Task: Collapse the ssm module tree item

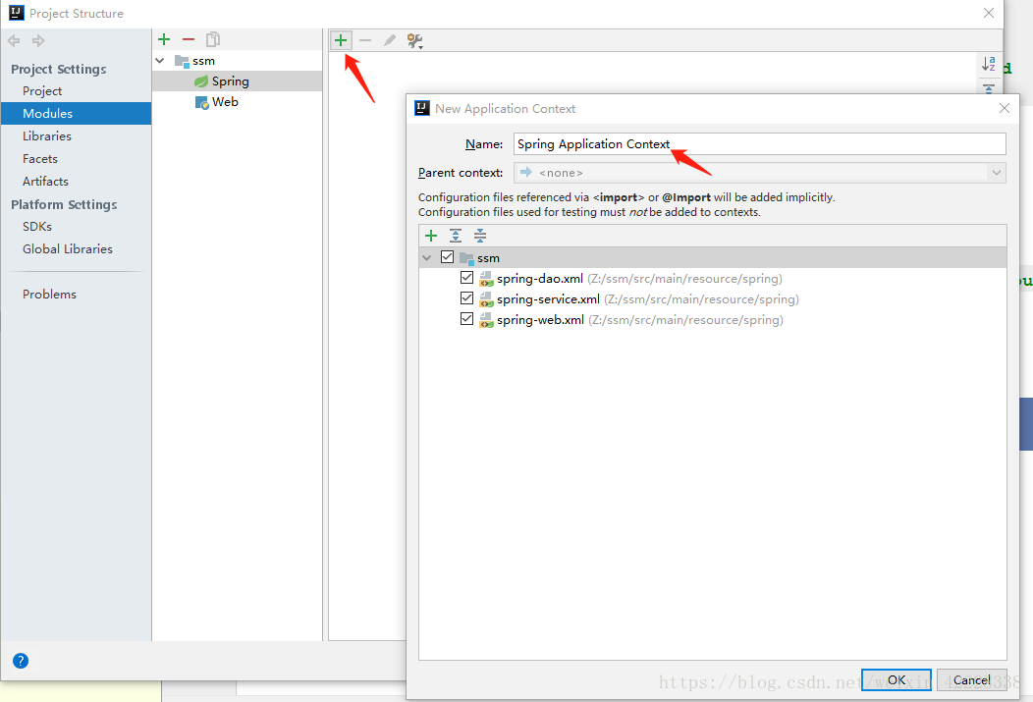Action: [x=160, y=60]
